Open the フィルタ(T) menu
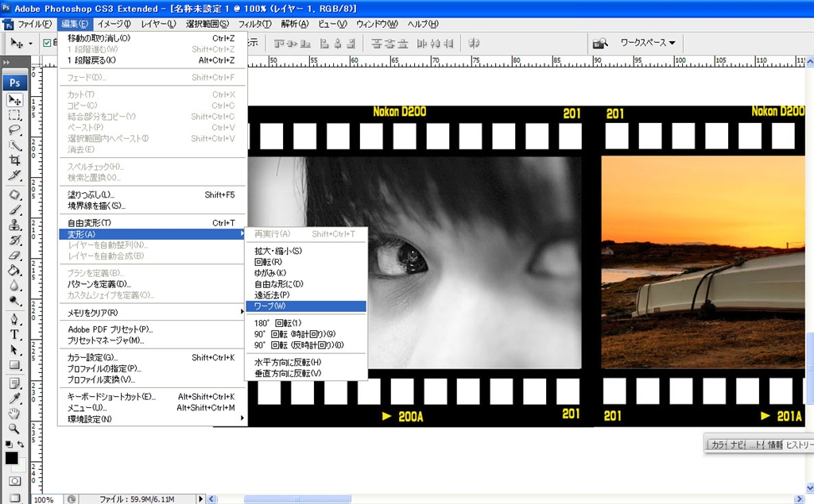Viewport: 814px width, 504px height. pyautogui.click(x=254, y=24)
